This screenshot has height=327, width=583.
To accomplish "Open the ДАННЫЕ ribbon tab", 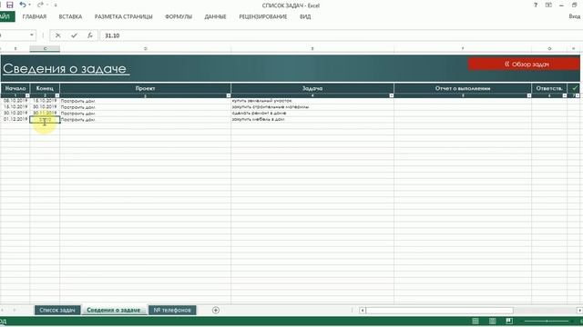I will 215,16.
